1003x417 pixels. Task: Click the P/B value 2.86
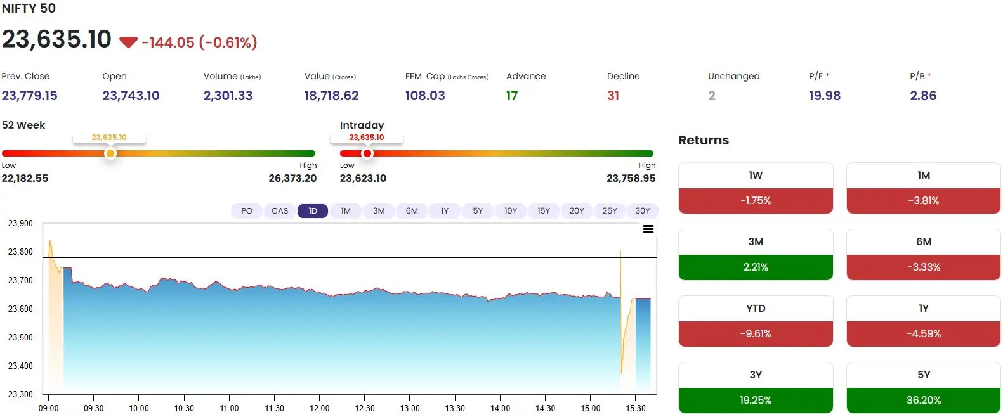[x=923, y=96]
